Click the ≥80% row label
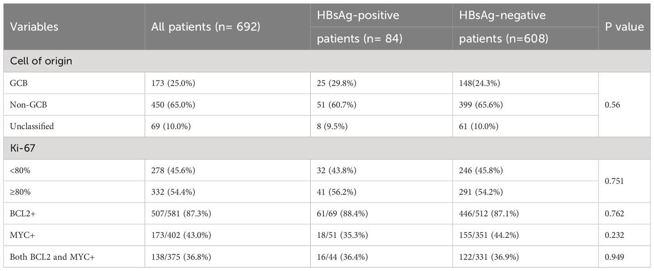 (19, 192)
